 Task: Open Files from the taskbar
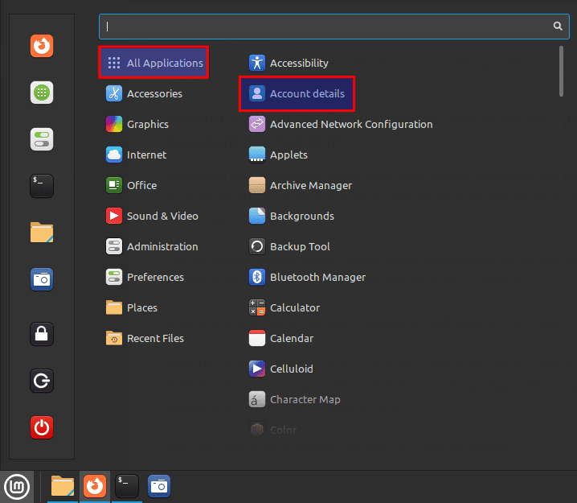63,486
